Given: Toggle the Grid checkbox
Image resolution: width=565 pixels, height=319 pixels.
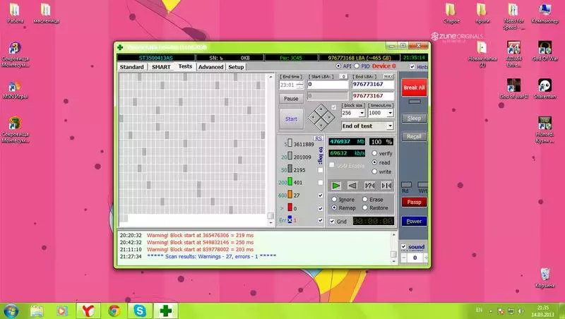Looking at the screenshot, I should coord(332,221).
